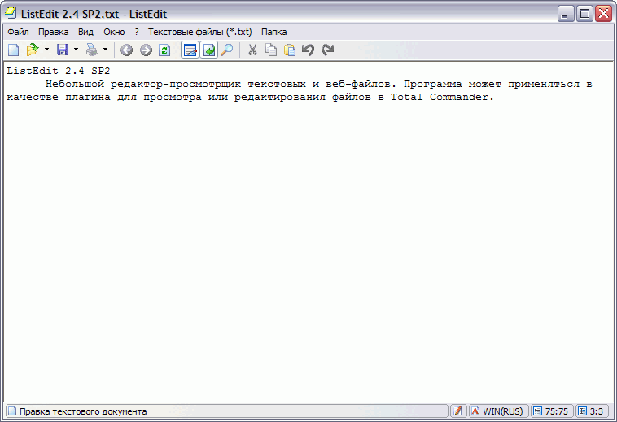Go to the next file with the forward arrow
Image resolution: width=617 pixels, height=422 pixels.
coord(146,50)
